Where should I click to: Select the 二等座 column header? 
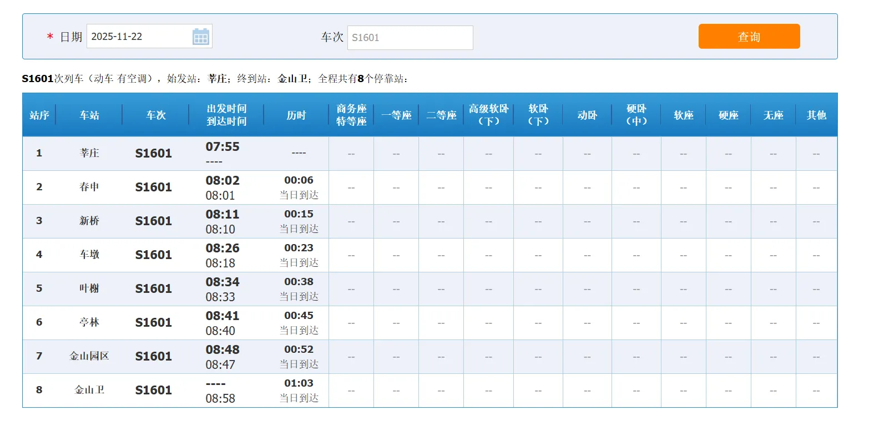441,115
